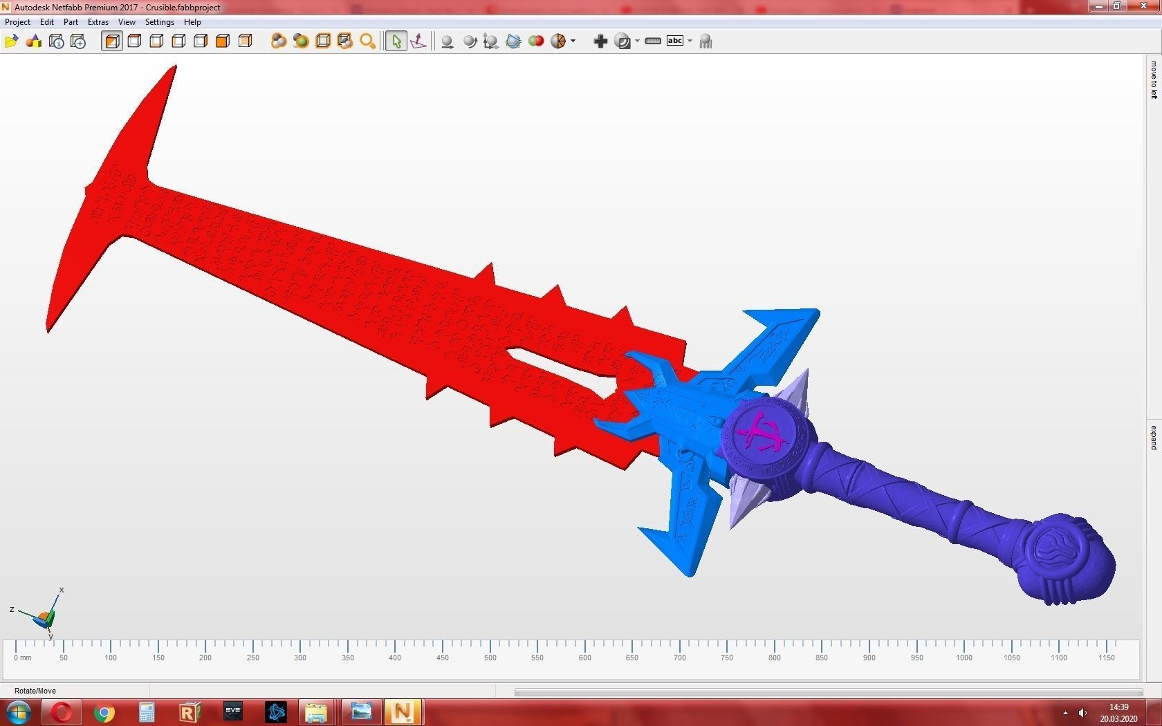
Task: Click the free-form arrange part icon
Action: [513, 41]
